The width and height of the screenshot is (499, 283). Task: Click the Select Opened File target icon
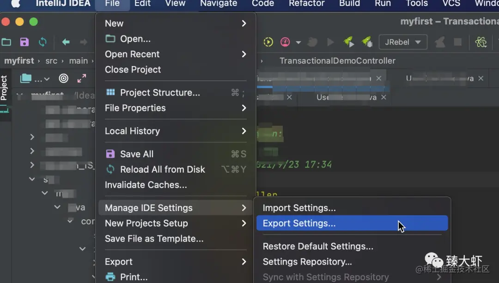[x=64, y=78]
